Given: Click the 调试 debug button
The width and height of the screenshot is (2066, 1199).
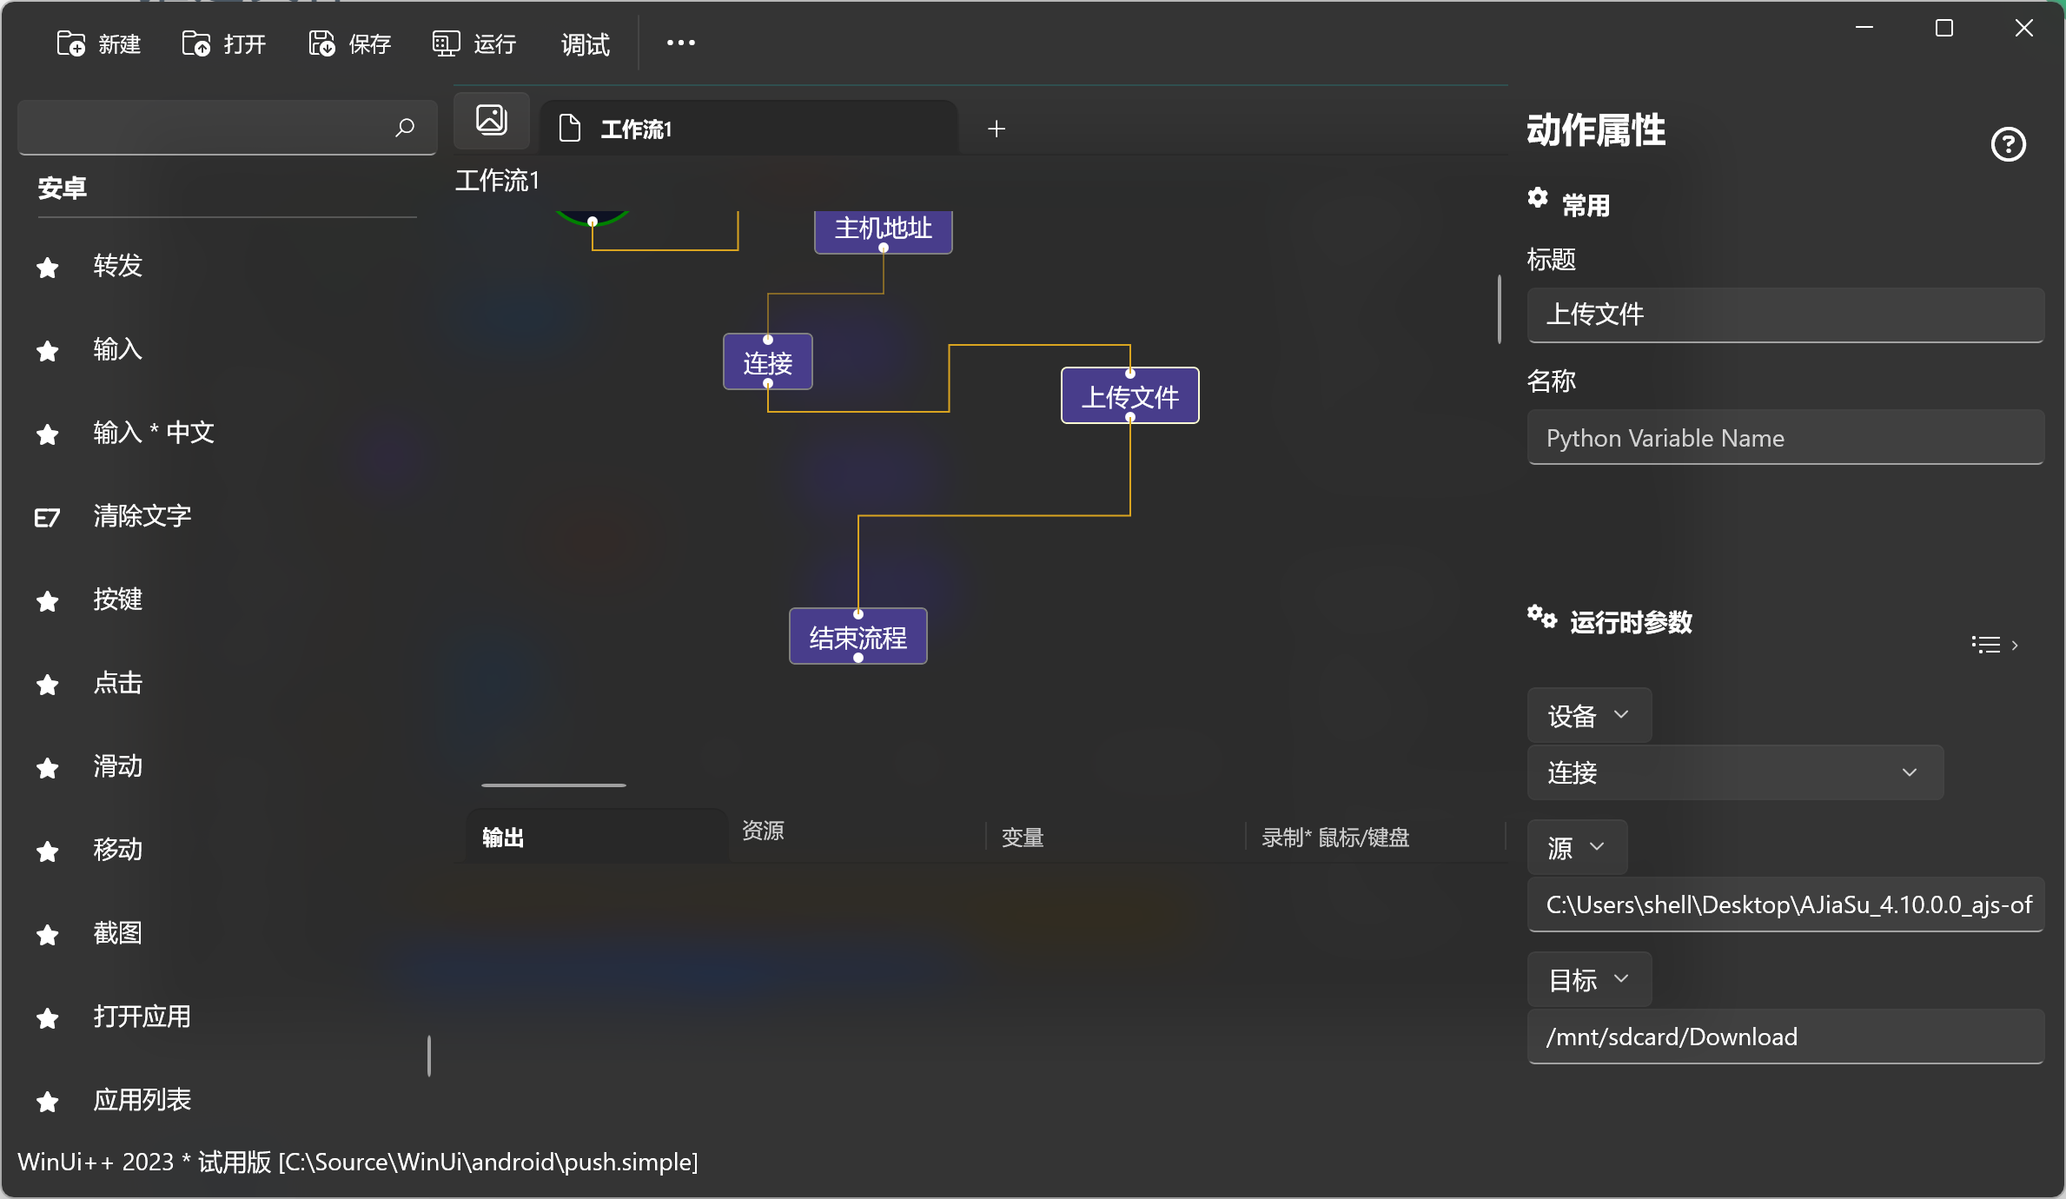Looking at the screenshot, I should 585,43.
